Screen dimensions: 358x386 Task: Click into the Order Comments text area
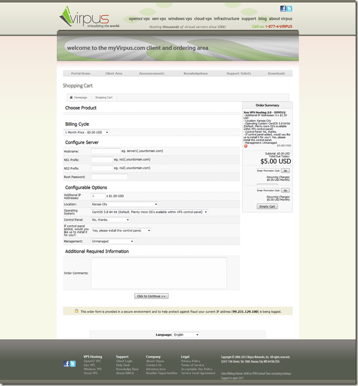[x=159, y=273]
